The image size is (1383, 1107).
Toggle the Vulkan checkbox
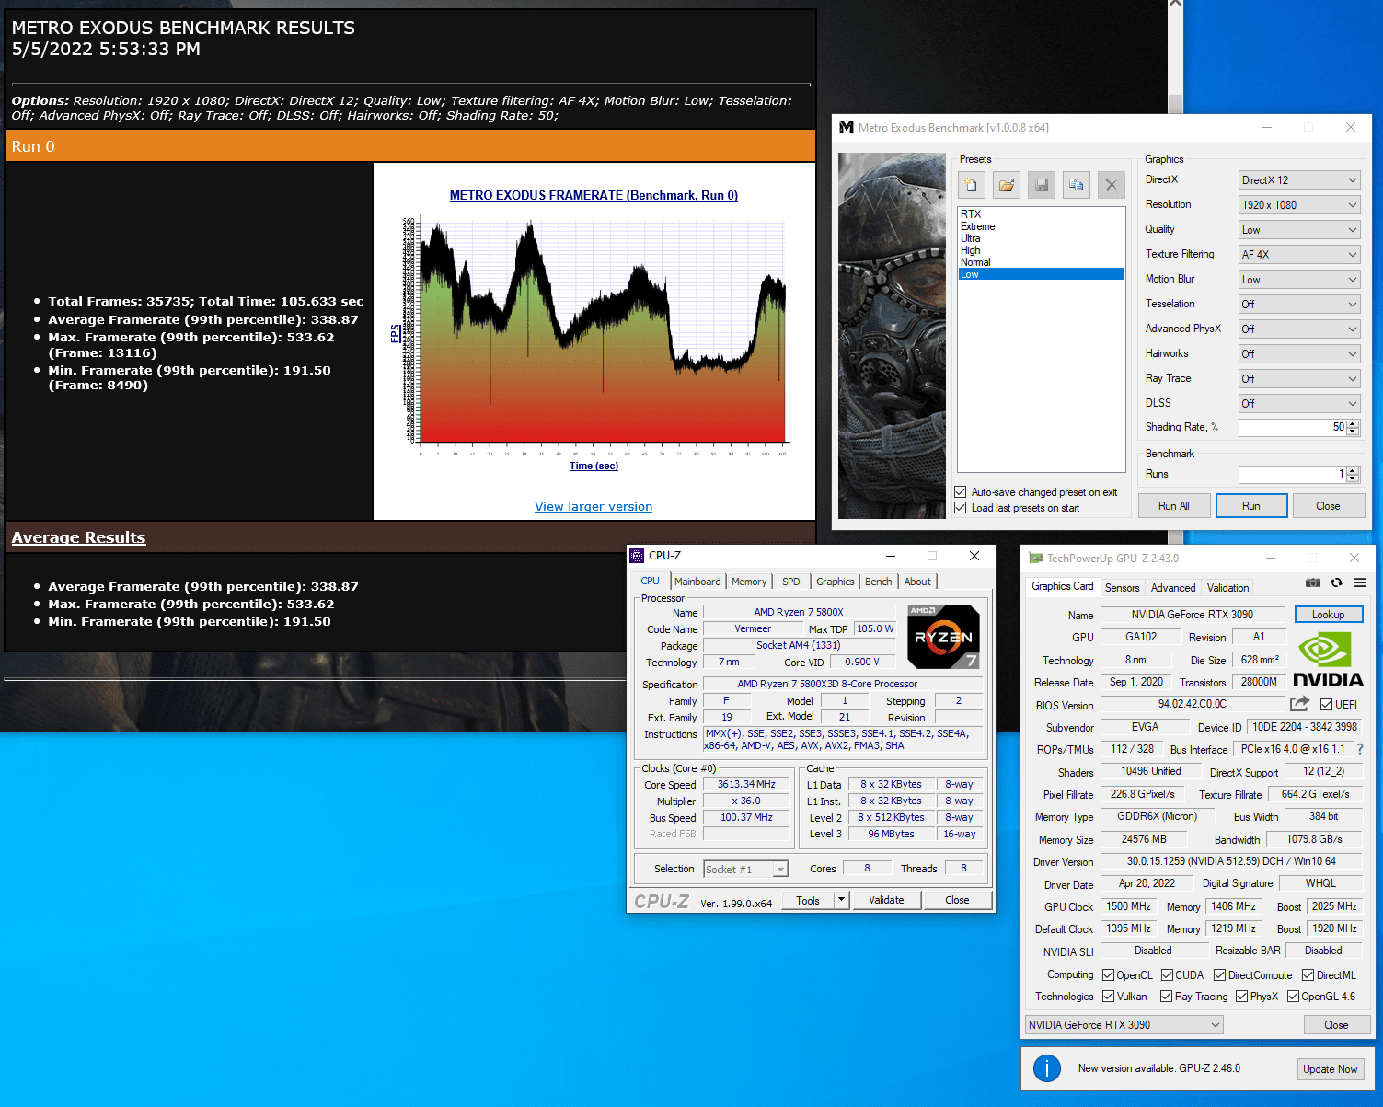1109,997
